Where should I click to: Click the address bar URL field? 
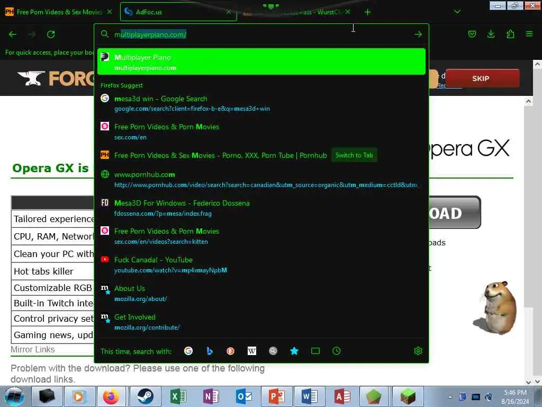[x=261, y=34]
